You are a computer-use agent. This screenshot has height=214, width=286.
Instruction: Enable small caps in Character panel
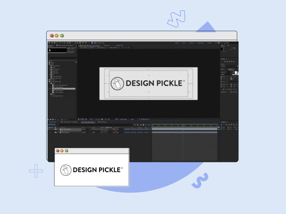point(231,89)
